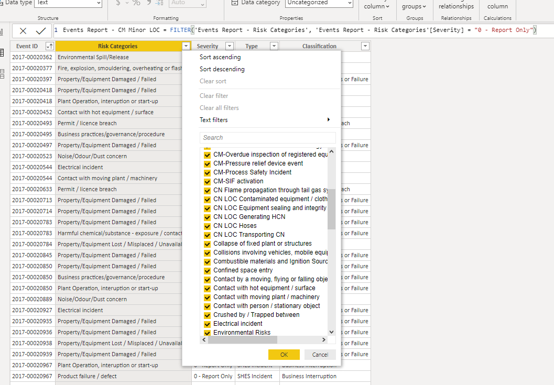Viewport: 554px width, 385px height.
Task: Expand the Sort by column dropdown
Action: (377, 6)
